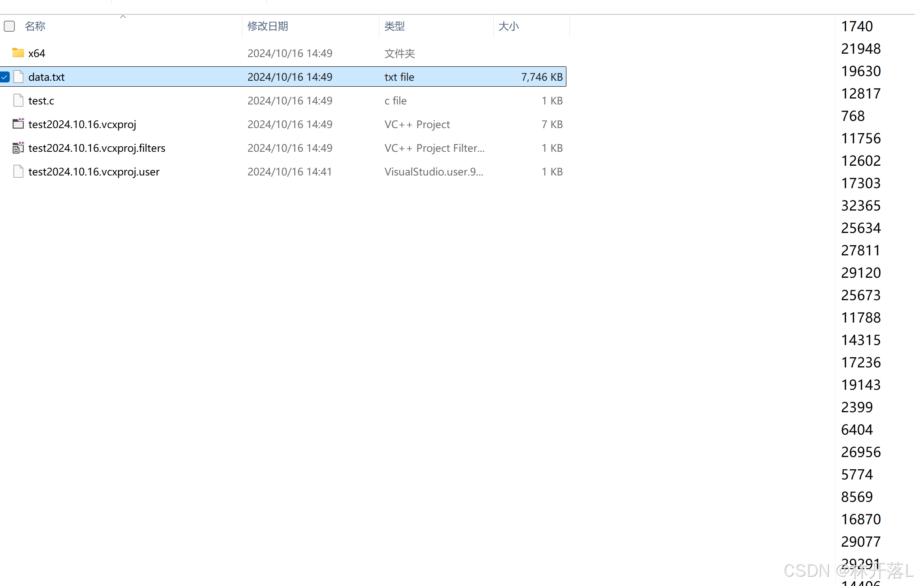Uncheck the data.txt selection checkbox
The width and height of the screenshot is (915, 586).
5,77
